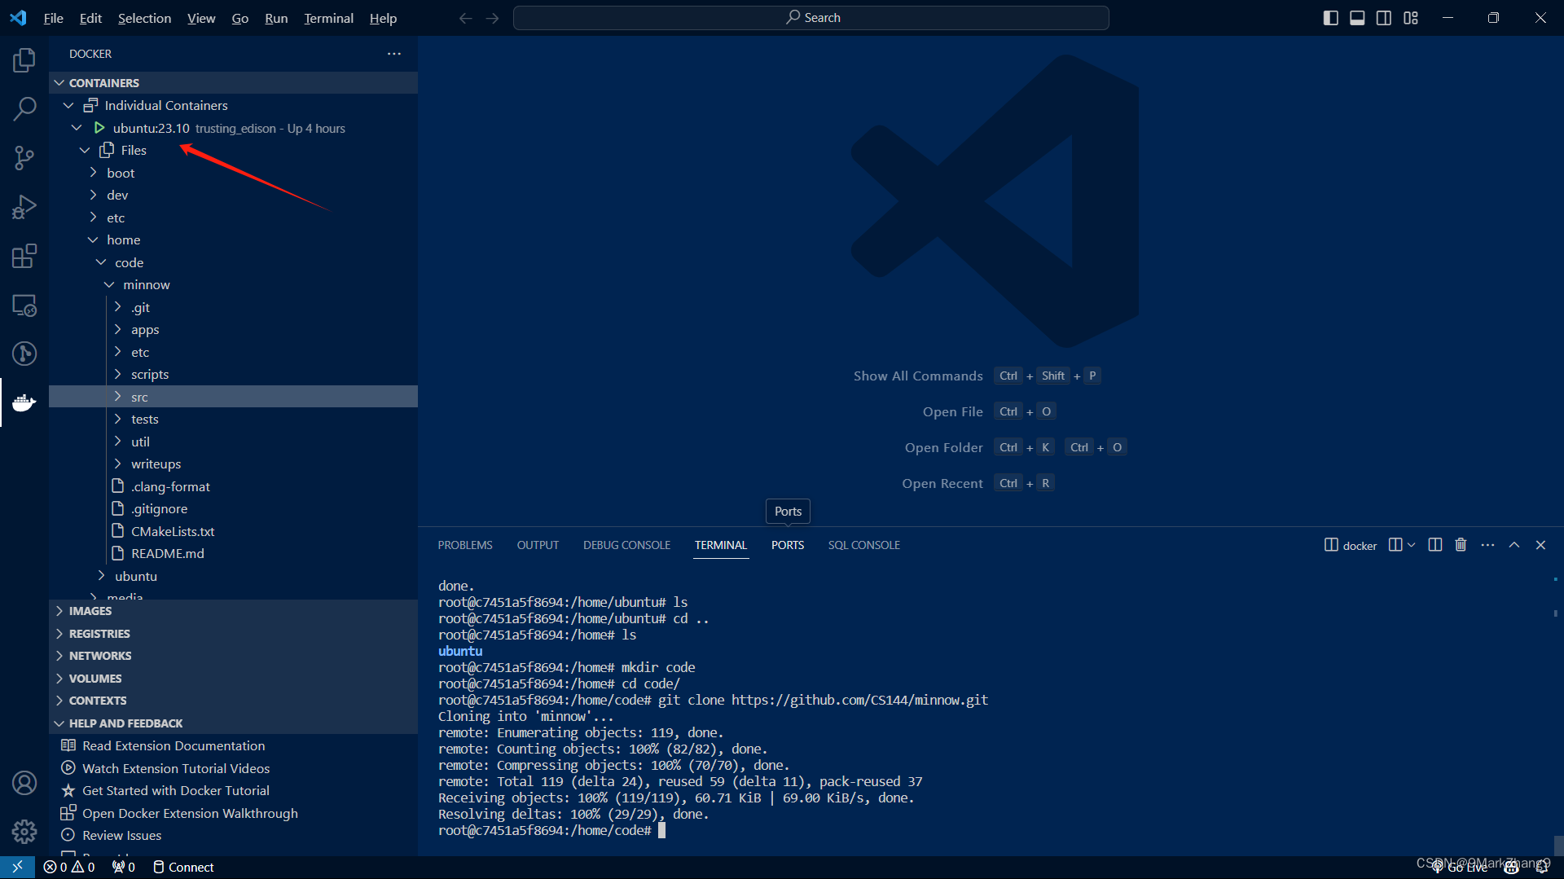Expand the dev folder
This screenshot has height=879, width=1564.
pos(93,196)
